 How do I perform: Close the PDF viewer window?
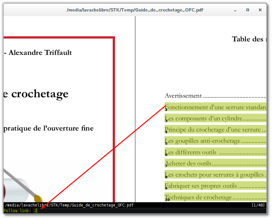pyautogui.click(x=260, y=10)
